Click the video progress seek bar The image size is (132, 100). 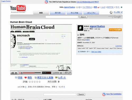click(x=30, y=73)
